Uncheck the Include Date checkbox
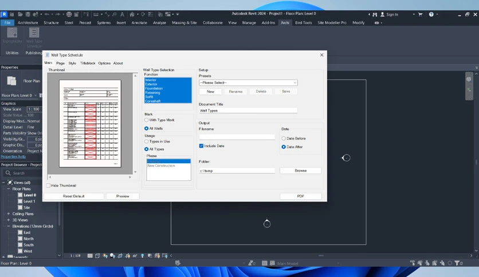Viewport: 479px width, 277px height. [201, 146]
